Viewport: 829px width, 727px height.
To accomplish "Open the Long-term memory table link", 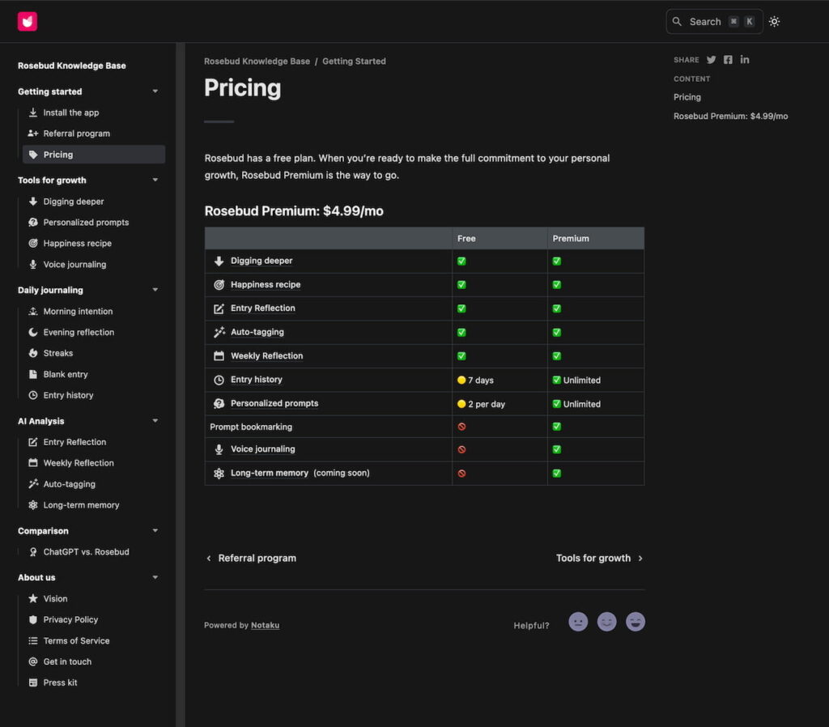I will pyautogui.click(x=269, y=474).
